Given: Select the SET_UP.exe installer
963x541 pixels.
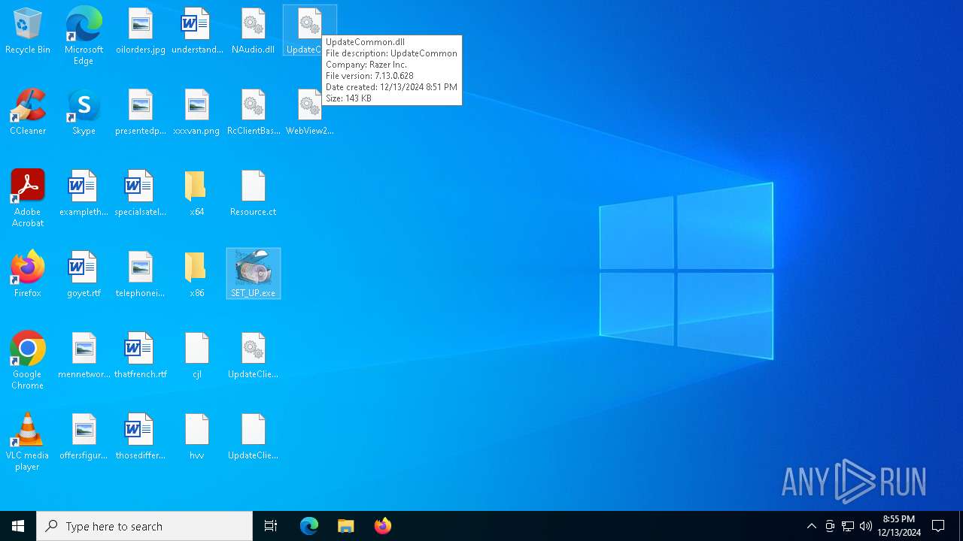Looking at the screenshot, I should (254, 274).
